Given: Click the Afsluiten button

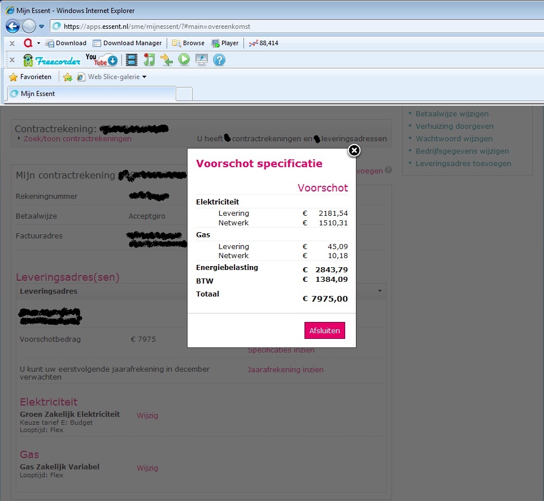Looking at the screenshot, I should 324,330.
